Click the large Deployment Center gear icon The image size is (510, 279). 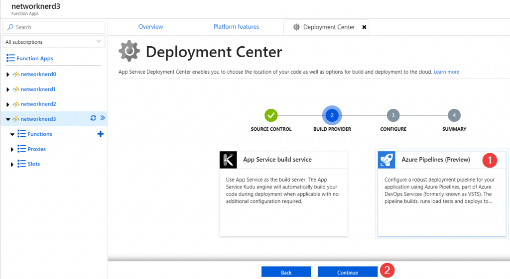coord(129,51)
